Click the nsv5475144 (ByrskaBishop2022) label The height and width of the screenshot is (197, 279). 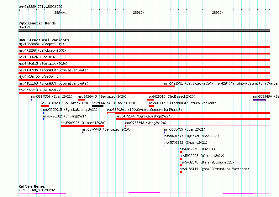coord(143,116)
